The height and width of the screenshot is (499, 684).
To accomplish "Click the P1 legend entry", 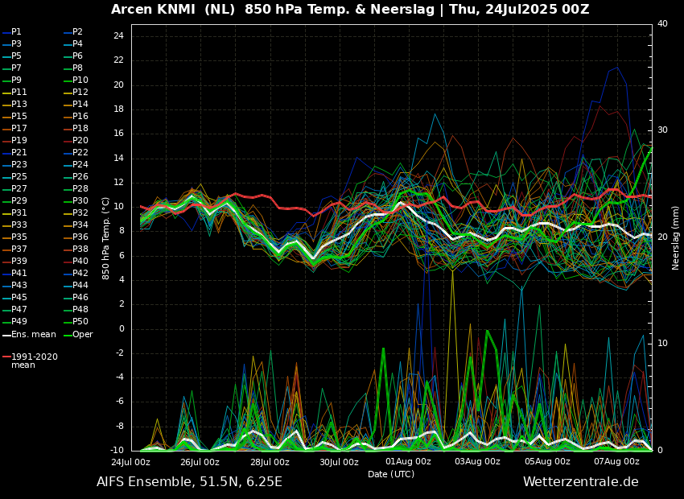I will 16,32.
